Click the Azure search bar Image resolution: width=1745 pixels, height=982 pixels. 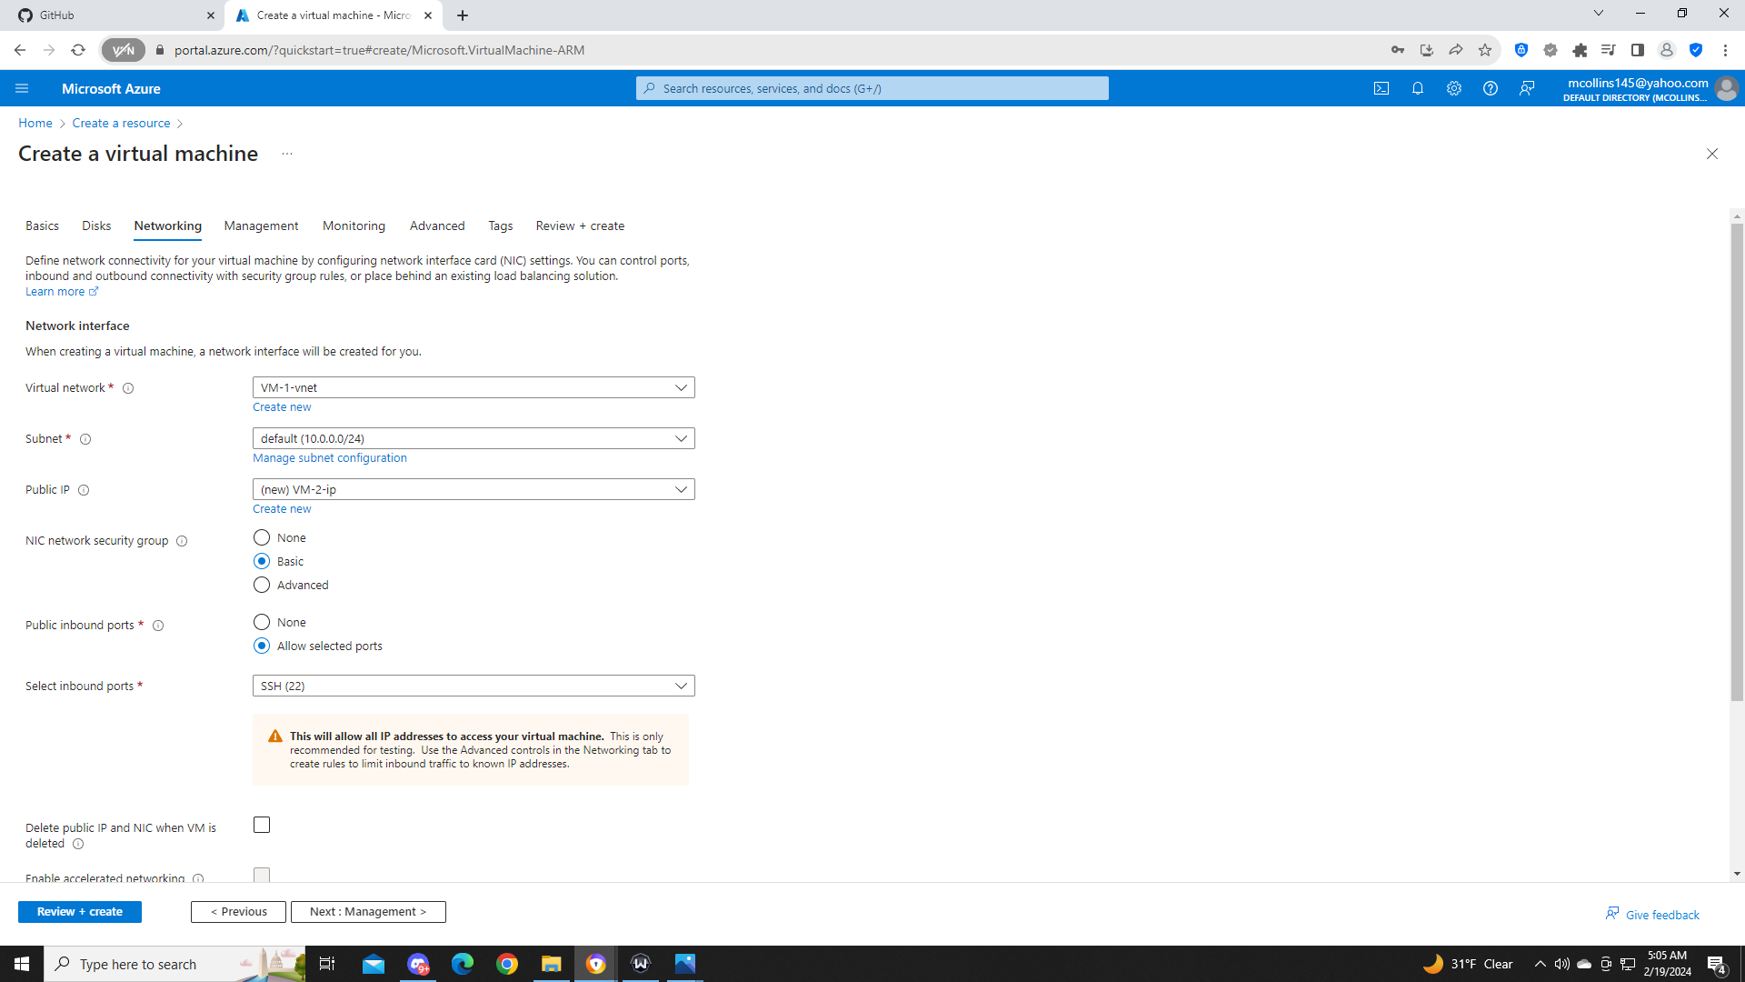(x=872, y=88)
